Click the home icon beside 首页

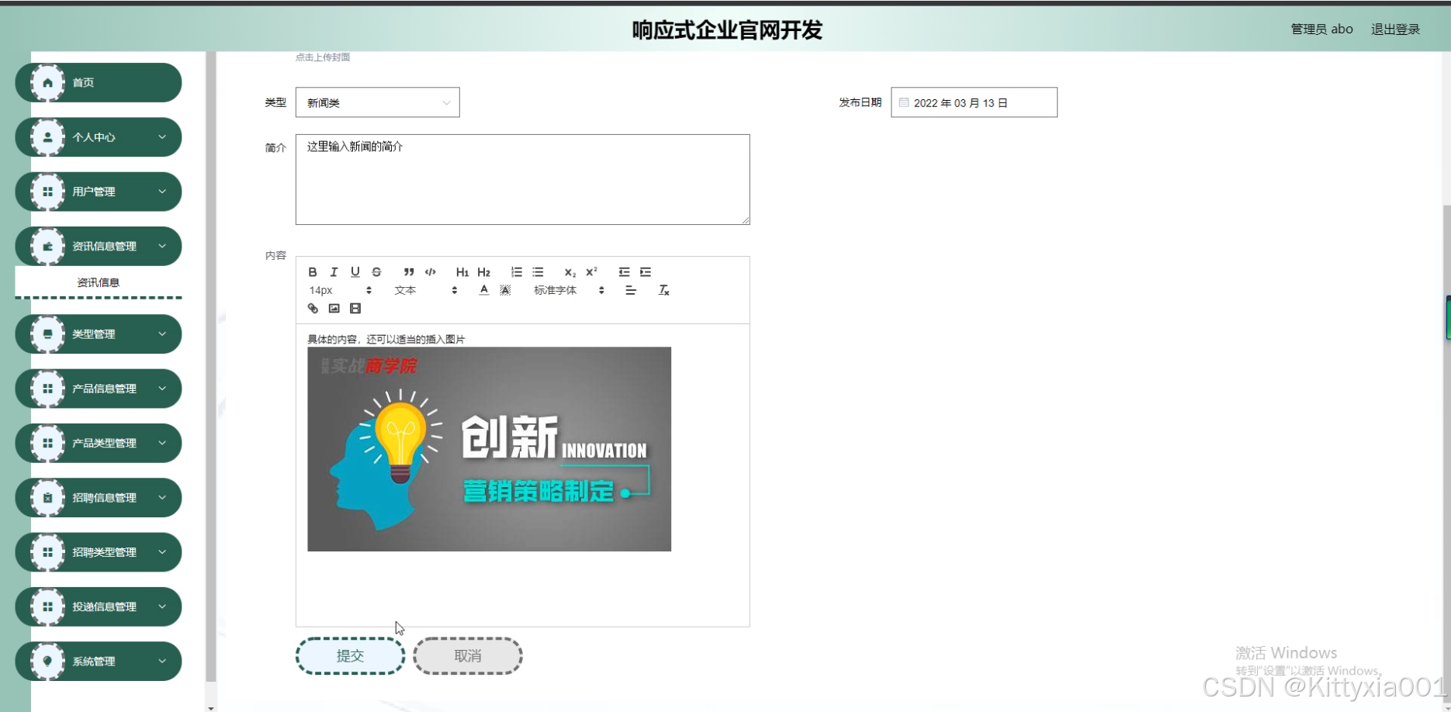[47, 82]
